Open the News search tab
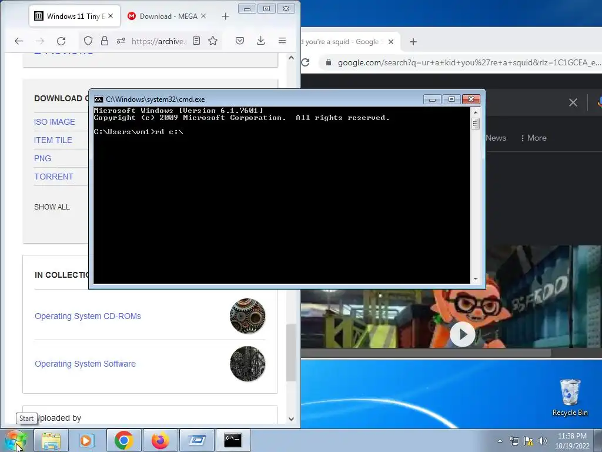This screenshot has width=602, height=452. [x=496, y=138]
